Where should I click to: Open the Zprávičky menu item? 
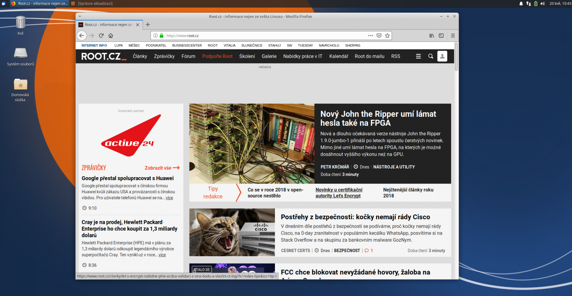pyautogui.click(x=164, y=56)
